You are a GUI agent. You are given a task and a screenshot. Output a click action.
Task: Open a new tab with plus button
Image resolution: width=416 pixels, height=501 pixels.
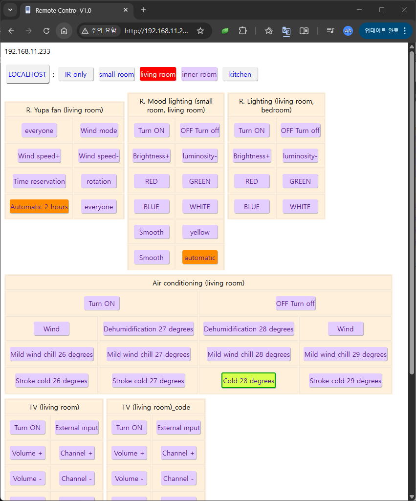point(143,10)
